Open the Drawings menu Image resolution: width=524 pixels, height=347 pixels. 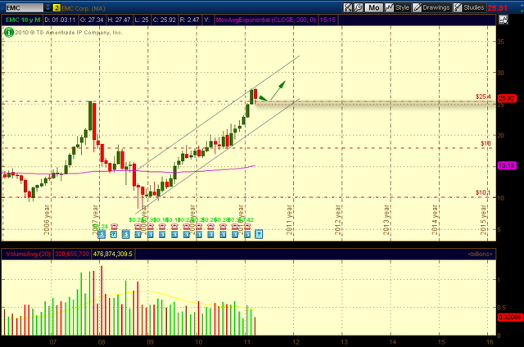pos(431,7)
